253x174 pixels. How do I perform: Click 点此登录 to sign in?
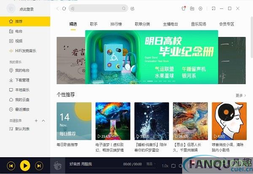point(27,9)
